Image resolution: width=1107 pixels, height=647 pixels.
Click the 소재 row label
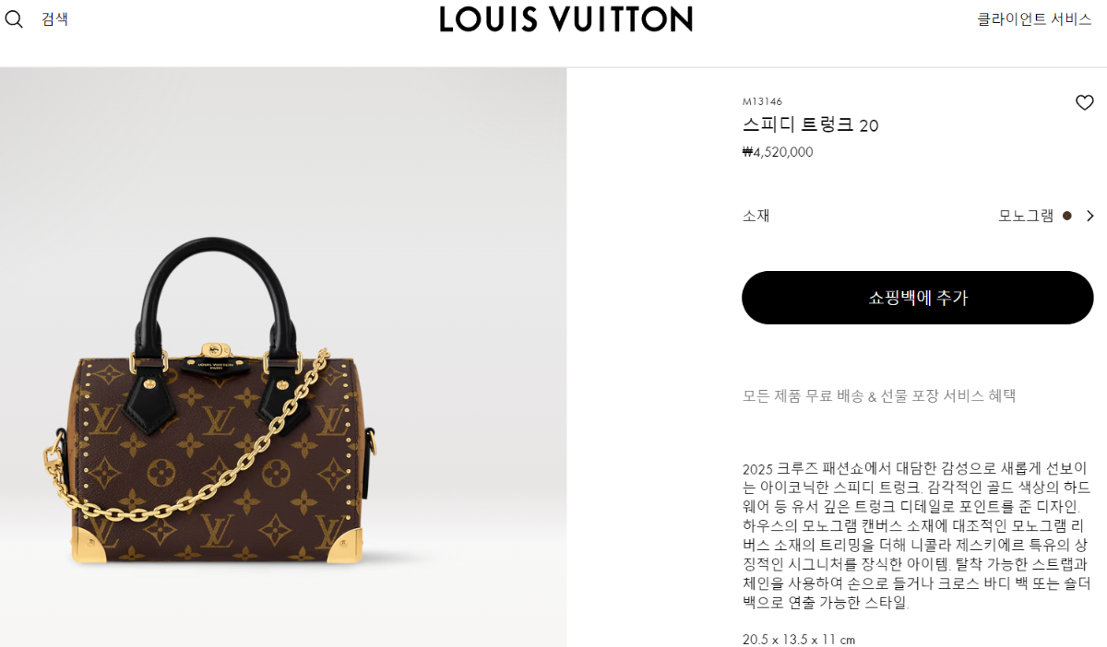[756, 216]
